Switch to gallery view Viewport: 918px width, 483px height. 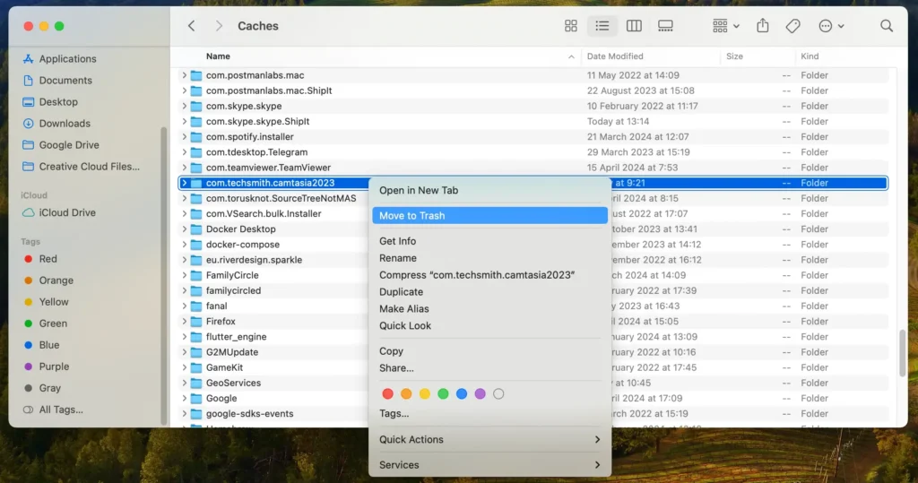[665, 26]
